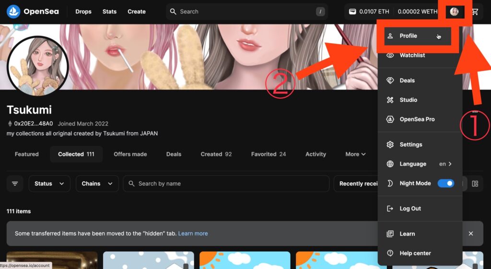Dismiss the hidden tab notice with X
This screenshot has width=491, height=269.
471,234
